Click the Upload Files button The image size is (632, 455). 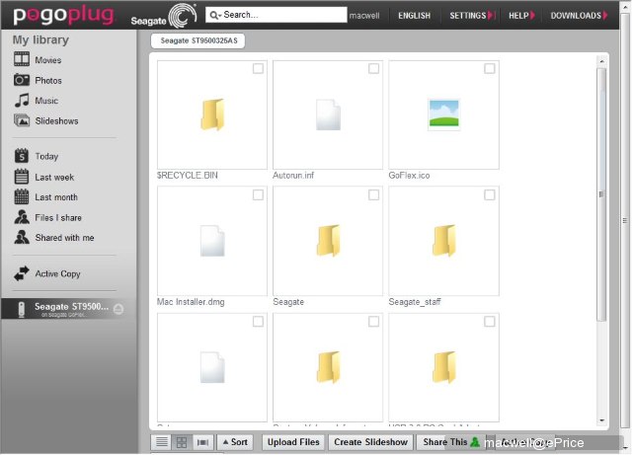(293, 442)
